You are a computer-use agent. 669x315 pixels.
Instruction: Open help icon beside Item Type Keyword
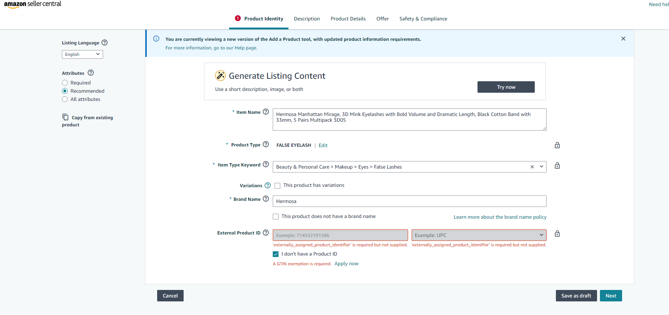[x=266, y=164]
